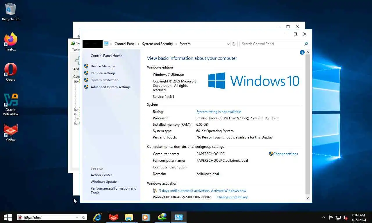Click the key icon beside activation notice
The height and width of the screenshot is (223, 372).
coord(155,191)
